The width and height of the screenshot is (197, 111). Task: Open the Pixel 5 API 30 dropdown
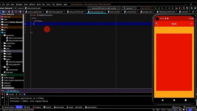(145, 8)
